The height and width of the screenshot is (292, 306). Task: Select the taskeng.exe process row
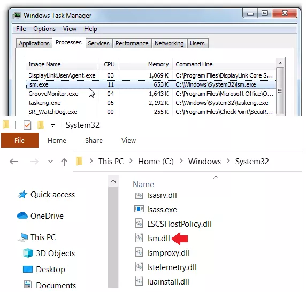151,103
